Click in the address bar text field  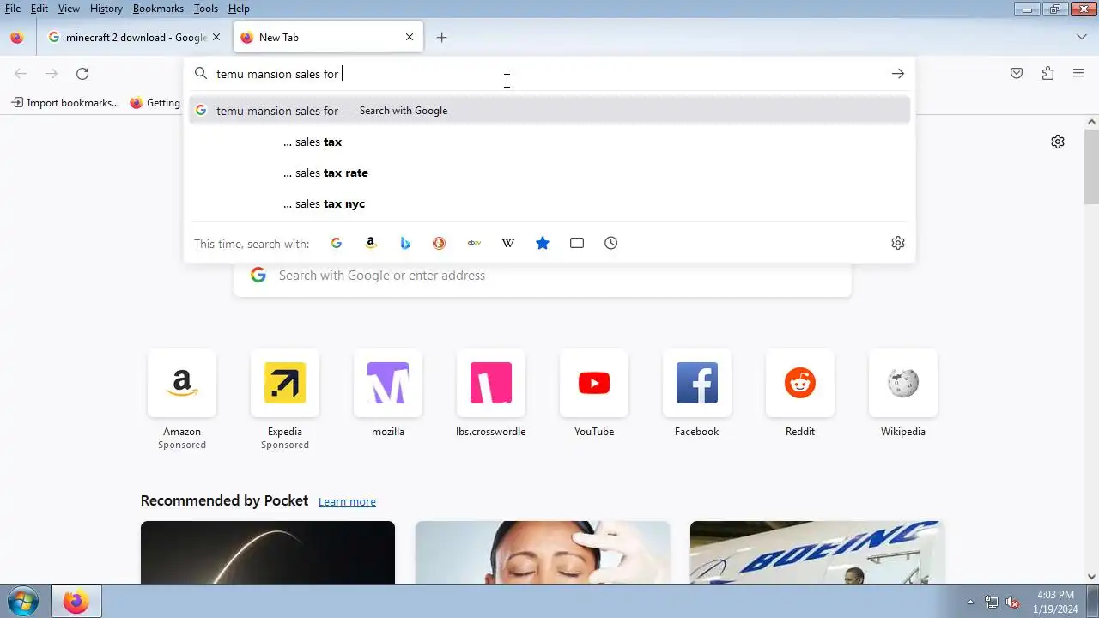click(x=549, y=74)
